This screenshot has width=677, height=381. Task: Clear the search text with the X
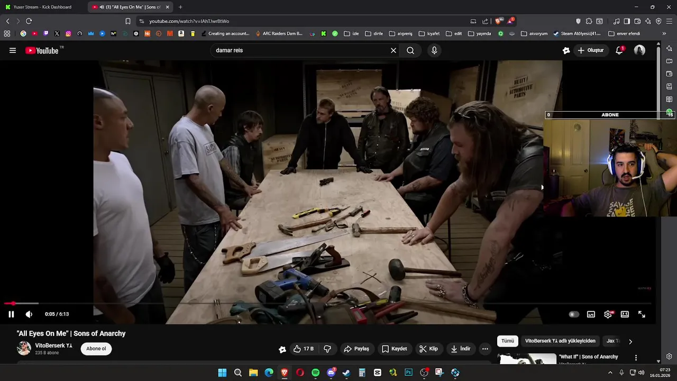394,50
